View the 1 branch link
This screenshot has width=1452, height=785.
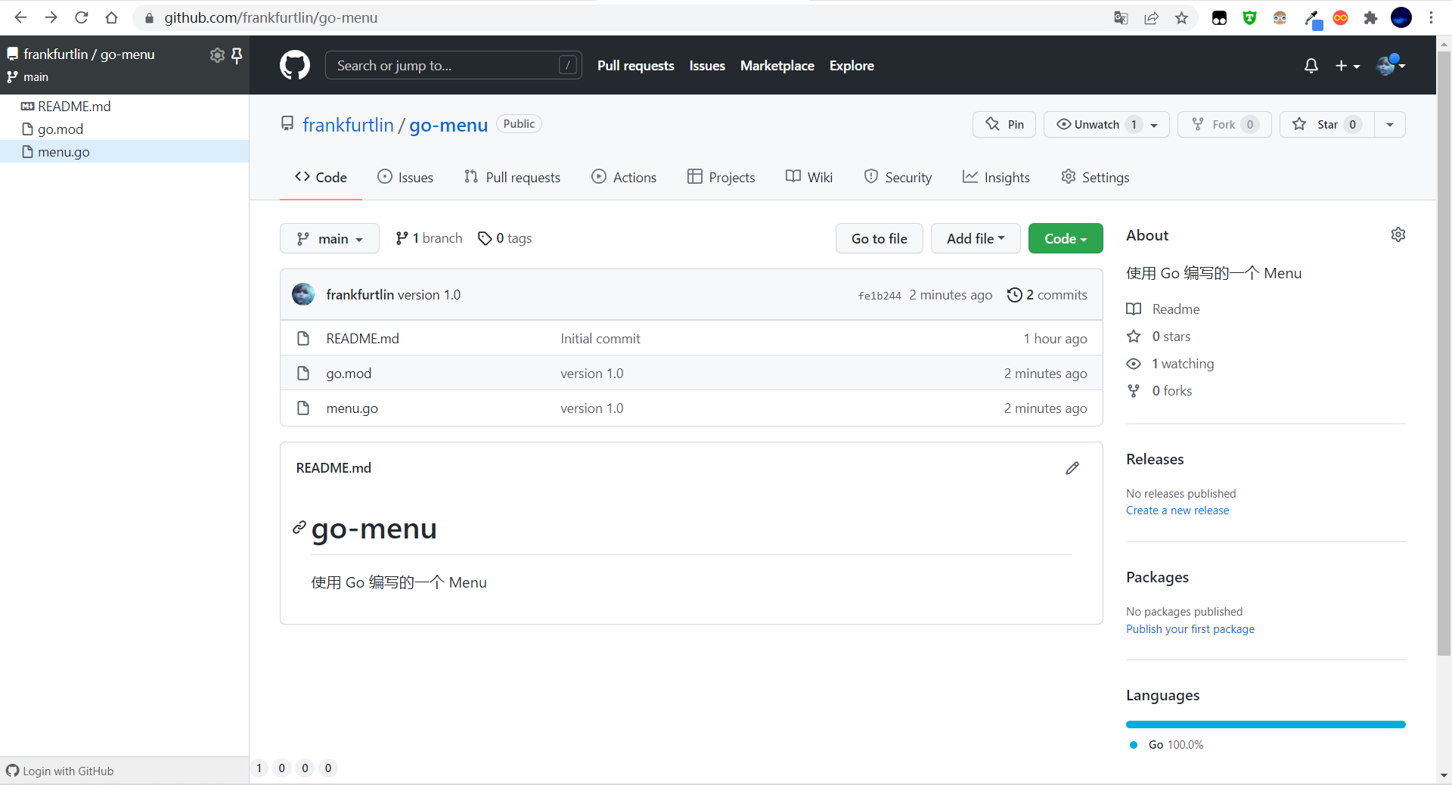(x=429, y=238)
